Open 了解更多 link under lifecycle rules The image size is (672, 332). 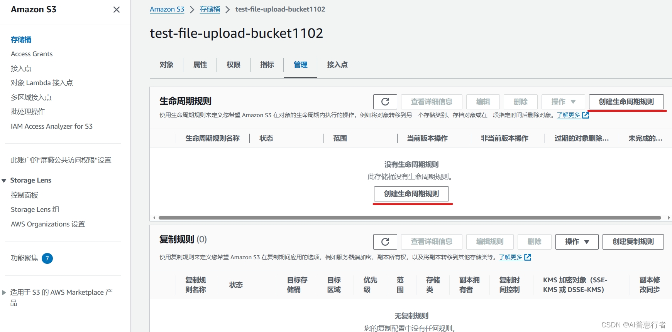568,115
